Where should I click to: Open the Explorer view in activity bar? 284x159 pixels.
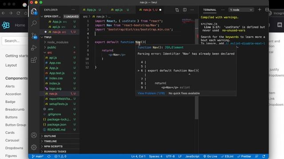pyautogui.click(x=34, y=11)
